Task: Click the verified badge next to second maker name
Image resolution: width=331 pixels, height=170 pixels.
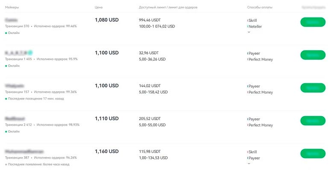Action: point(30,53)
